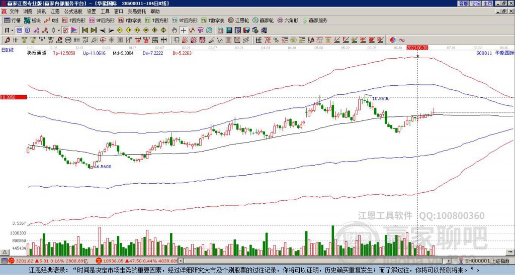
Task: Open the calendar icon
Action: click(220, 31)
